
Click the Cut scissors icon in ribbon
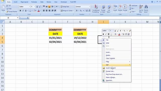tap(7, 6)
